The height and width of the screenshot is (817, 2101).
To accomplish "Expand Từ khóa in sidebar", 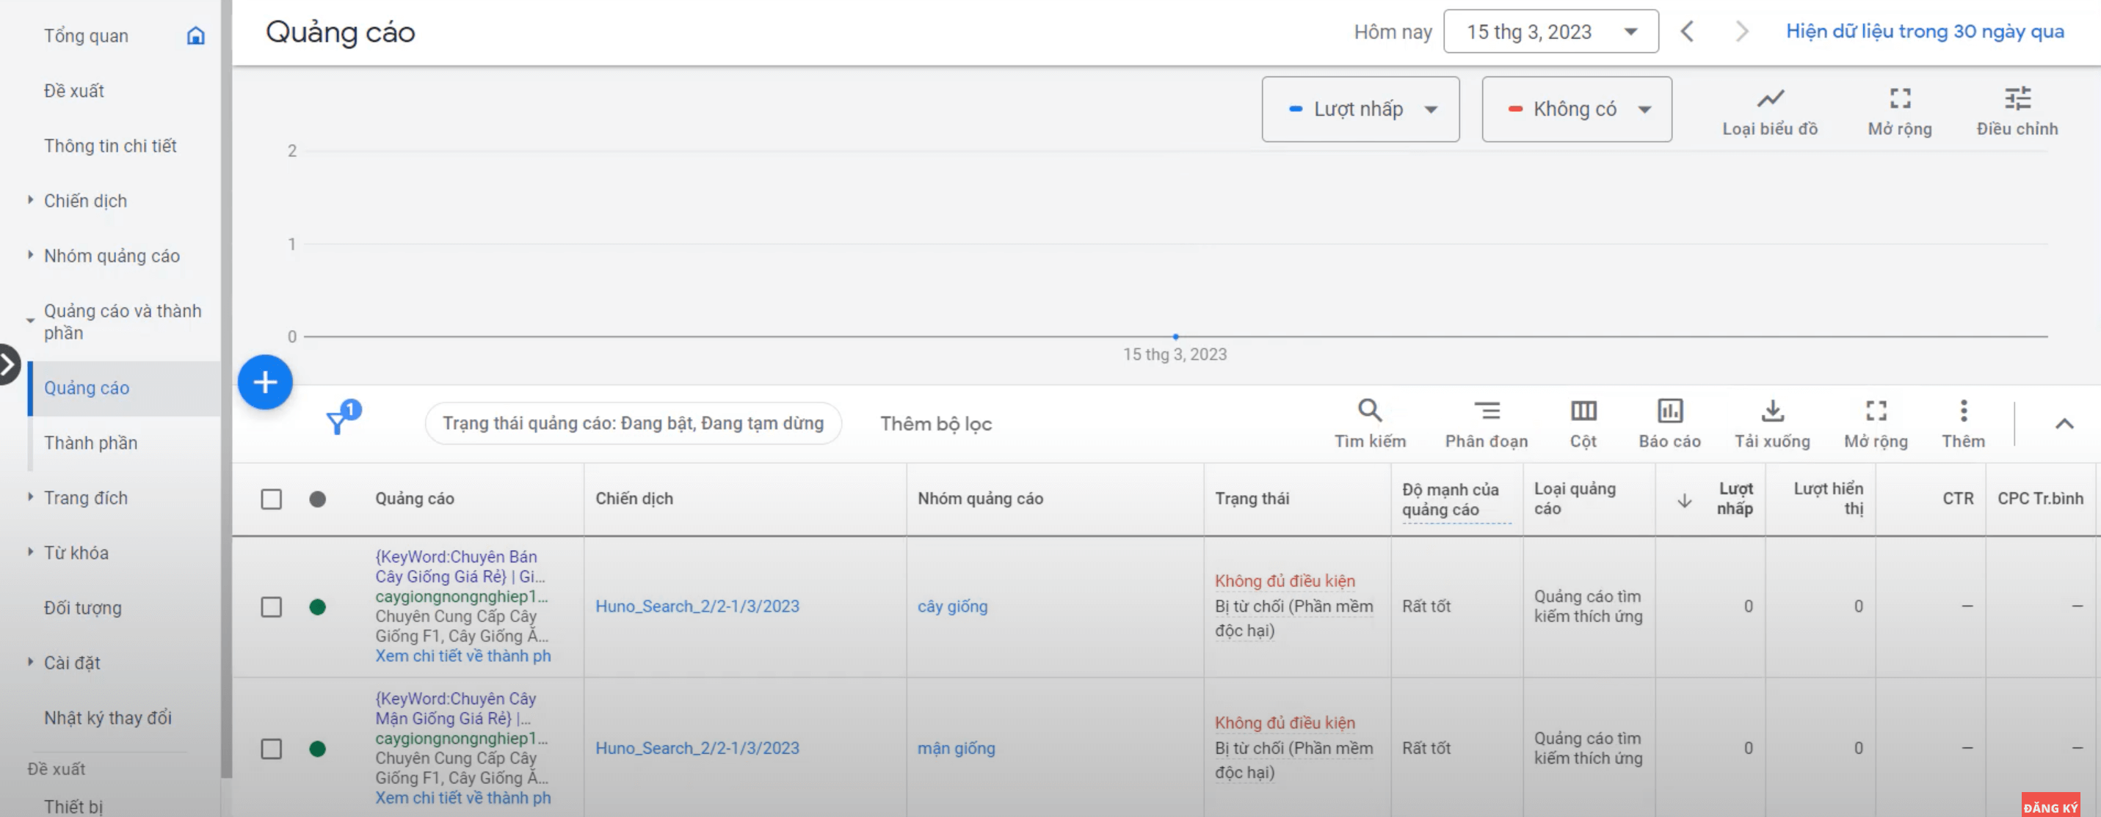I will point(30,552).
